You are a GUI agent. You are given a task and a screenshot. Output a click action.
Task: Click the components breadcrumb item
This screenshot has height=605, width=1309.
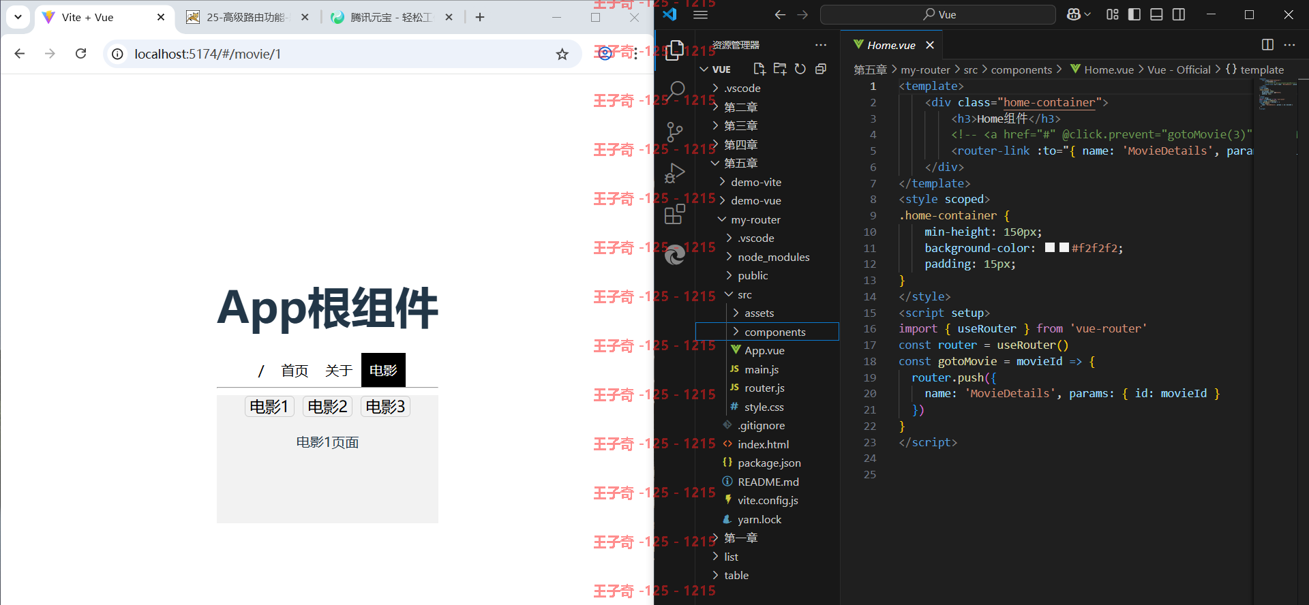click(1021, 69)
